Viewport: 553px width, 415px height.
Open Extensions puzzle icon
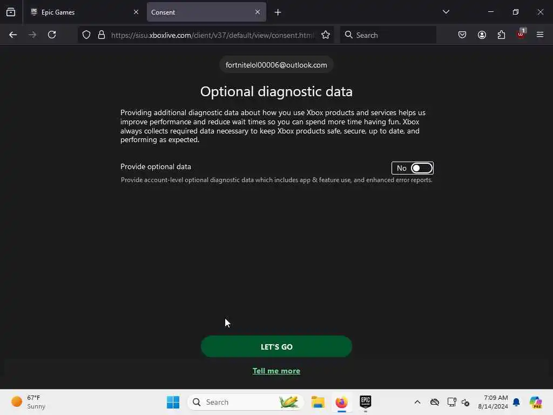coord(501,35)
